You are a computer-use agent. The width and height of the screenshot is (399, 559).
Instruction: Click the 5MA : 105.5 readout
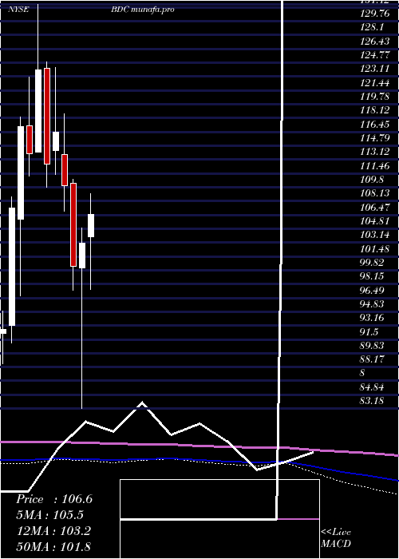(50, 515)
